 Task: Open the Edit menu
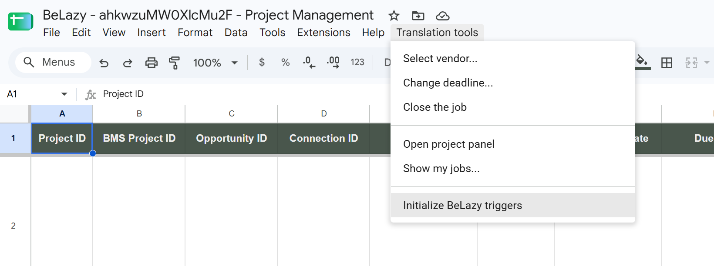(81, 33)
